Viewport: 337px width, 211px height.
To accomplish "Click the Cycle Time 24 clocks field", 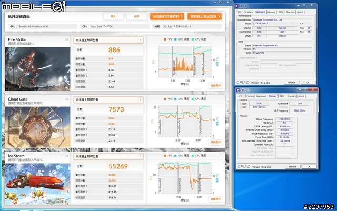I will coord(284,137).
